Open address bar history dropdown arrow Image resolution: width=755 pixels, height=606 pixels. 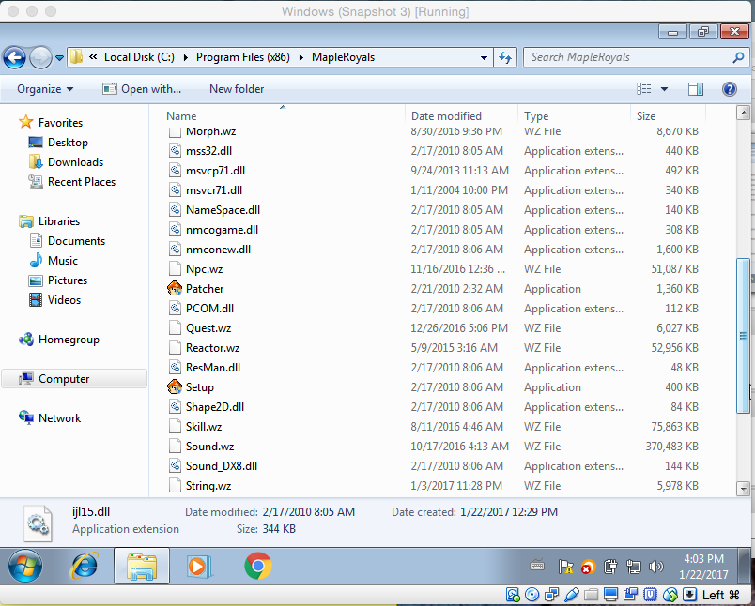(484, 58)
